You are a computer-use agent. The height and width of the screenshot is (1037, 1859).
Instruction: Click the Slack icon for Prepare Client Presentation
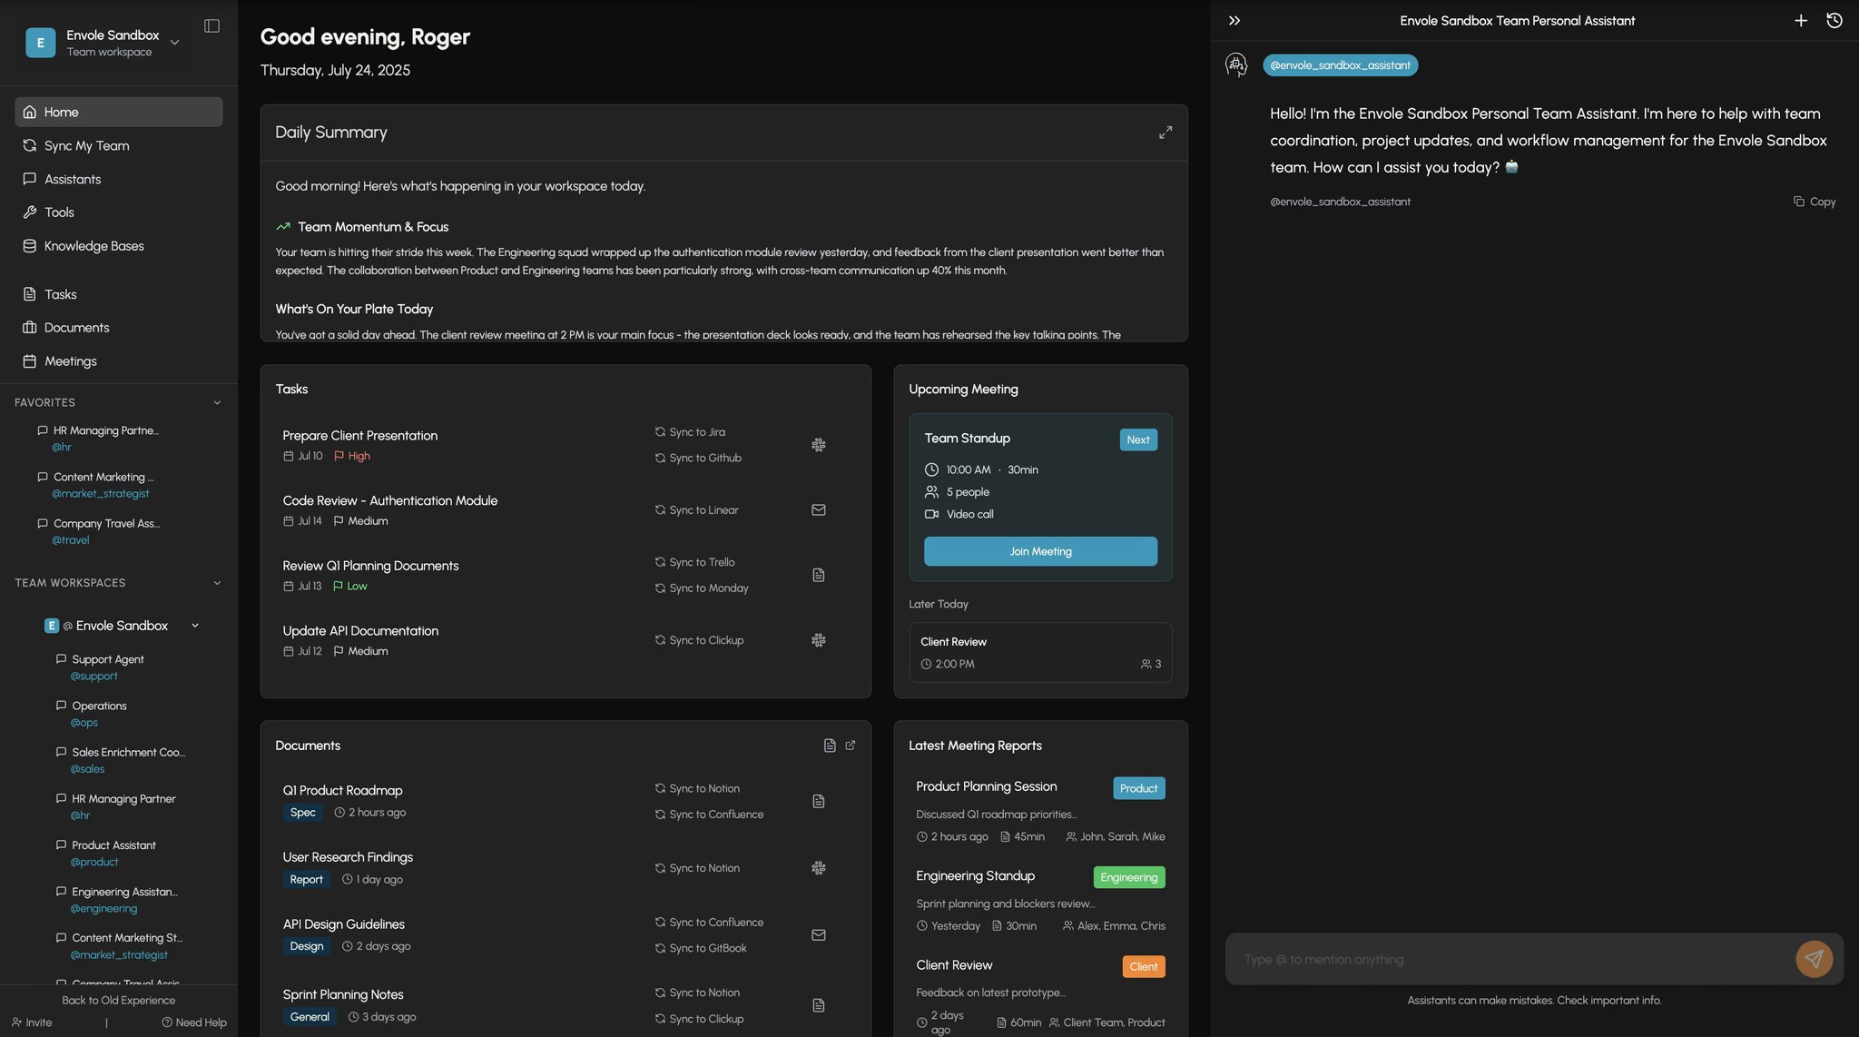pyautogui.click(x=818, y=445)
